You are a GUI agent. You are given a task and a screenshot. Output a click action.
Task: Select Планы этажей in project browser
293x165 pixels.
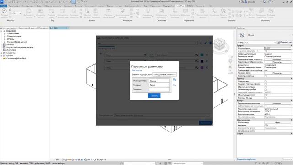[13, 33]
